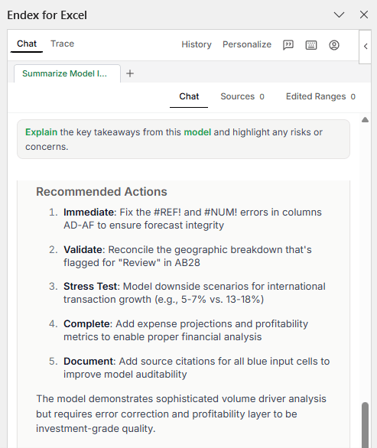Viewport: 377px width, 448px height.
Task: Open the History view
Action: point(197,44)
